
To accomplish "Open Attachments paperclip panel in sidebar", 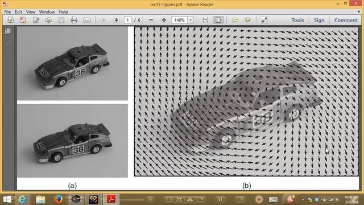I will tap(8, 43).
